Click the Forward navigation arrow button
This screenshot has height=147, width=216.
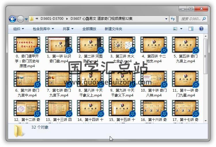pyautogui.click(x=20, y=19)
